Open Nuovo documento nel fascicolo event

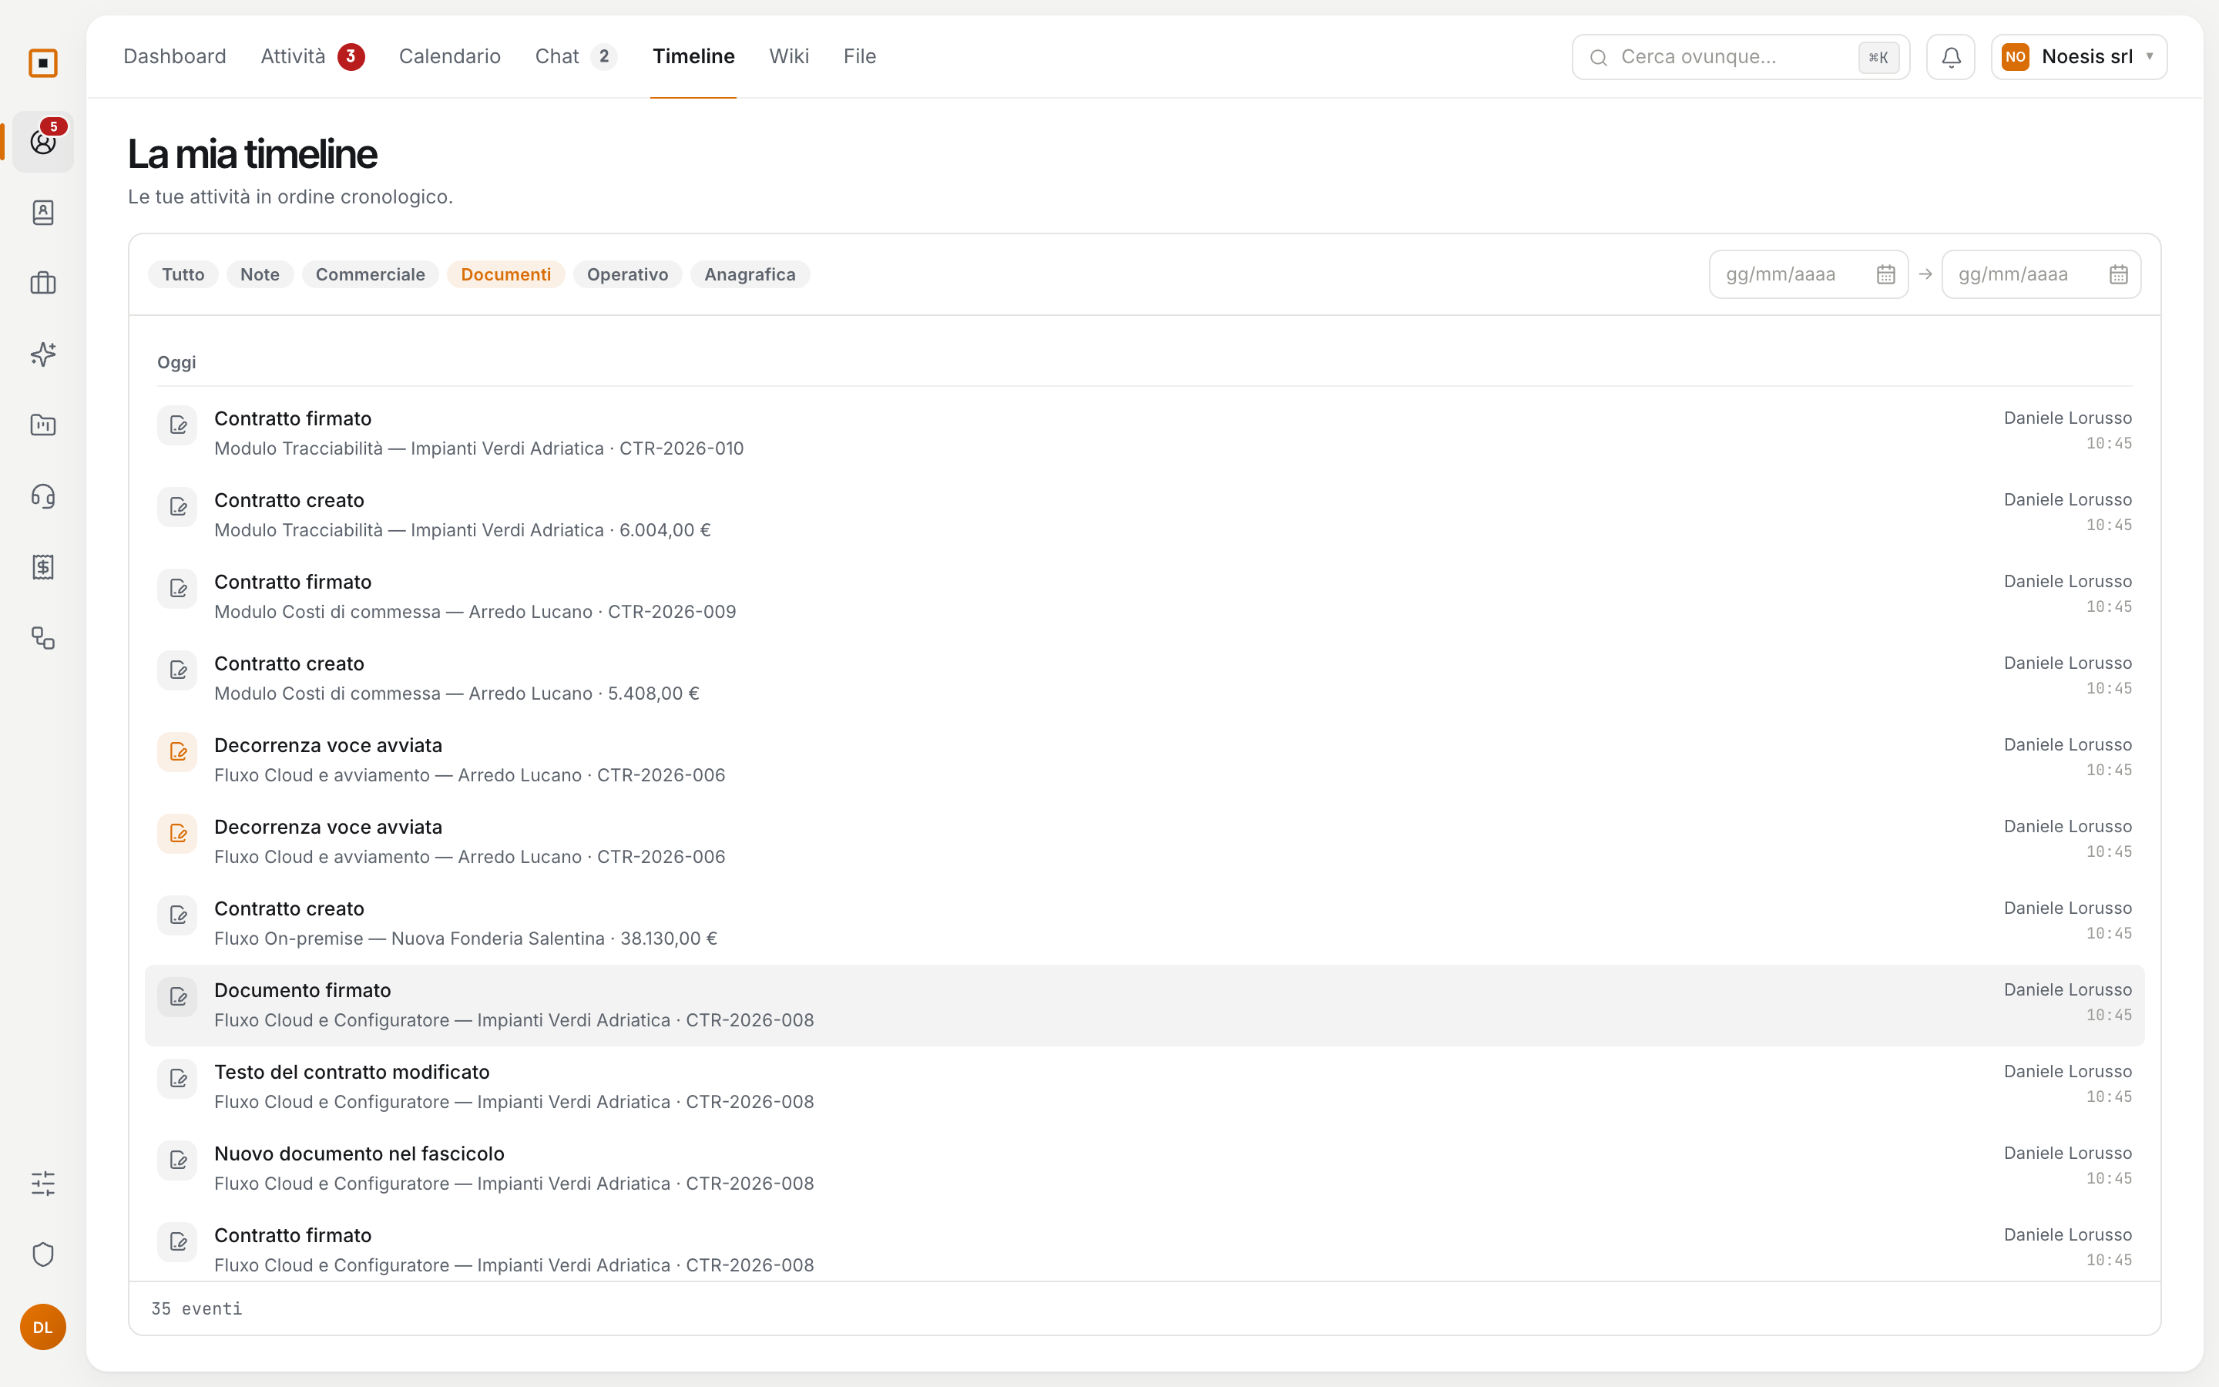click(1144, 1167)
